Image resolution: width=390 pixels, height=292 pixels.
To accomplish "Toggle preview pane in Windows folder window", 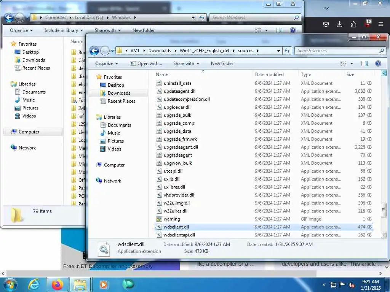I will pyautogui.click(x=279, y=30).
